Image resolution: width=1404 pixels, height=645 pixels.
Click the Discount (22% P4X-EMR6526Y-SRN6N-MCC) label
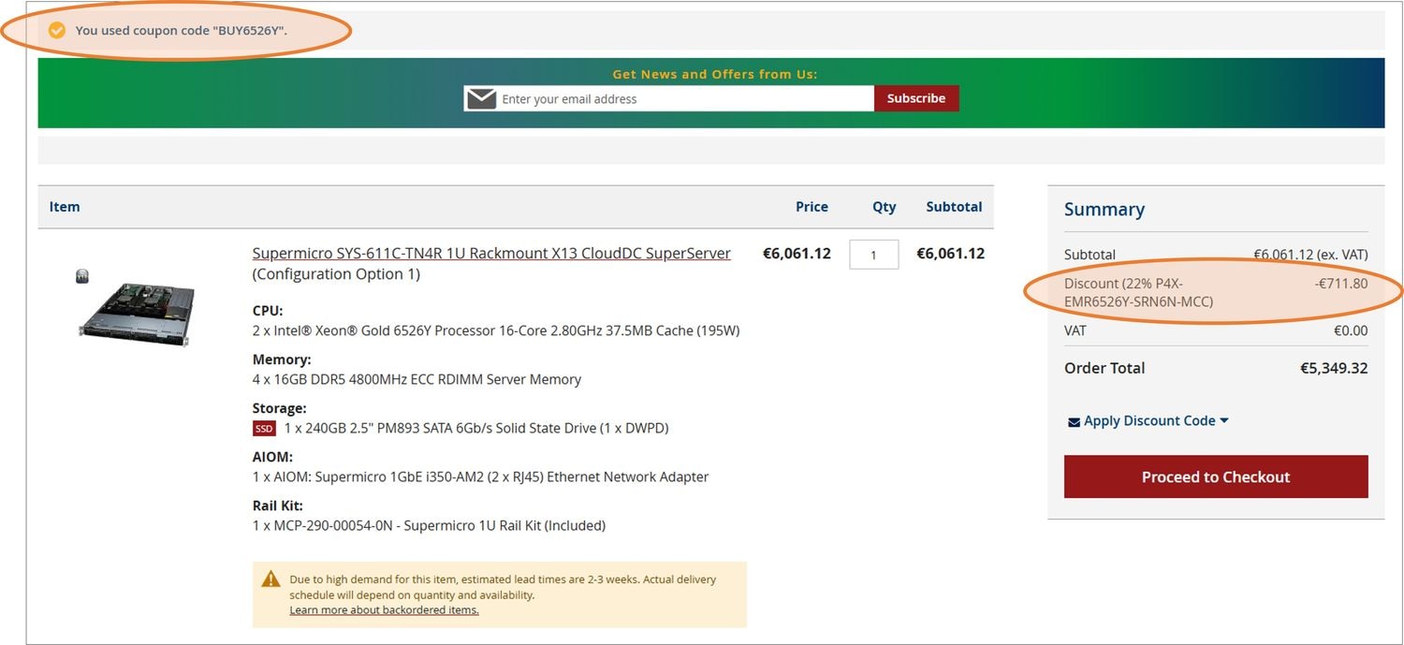click(x=1138, y=292)
